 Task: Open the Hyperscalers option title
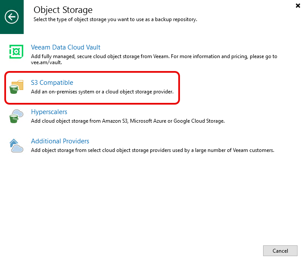click(49, 112)
